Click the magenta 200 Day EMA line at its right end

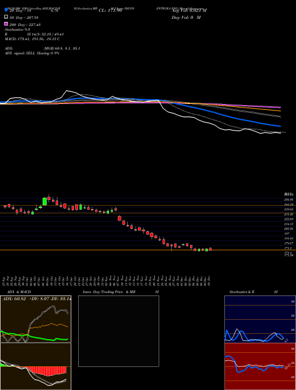(x=279, y=107)
